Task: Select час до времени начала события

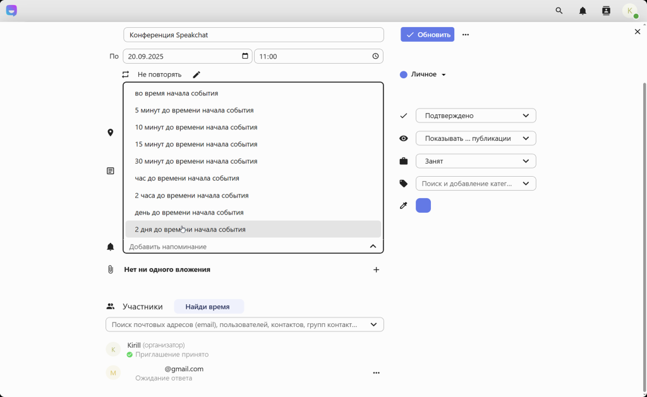Action: click(x=187, y=178)
